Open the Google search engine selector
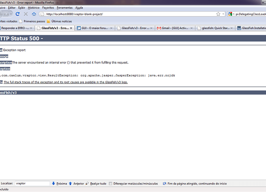266x192 pixels. pos(231,14)
